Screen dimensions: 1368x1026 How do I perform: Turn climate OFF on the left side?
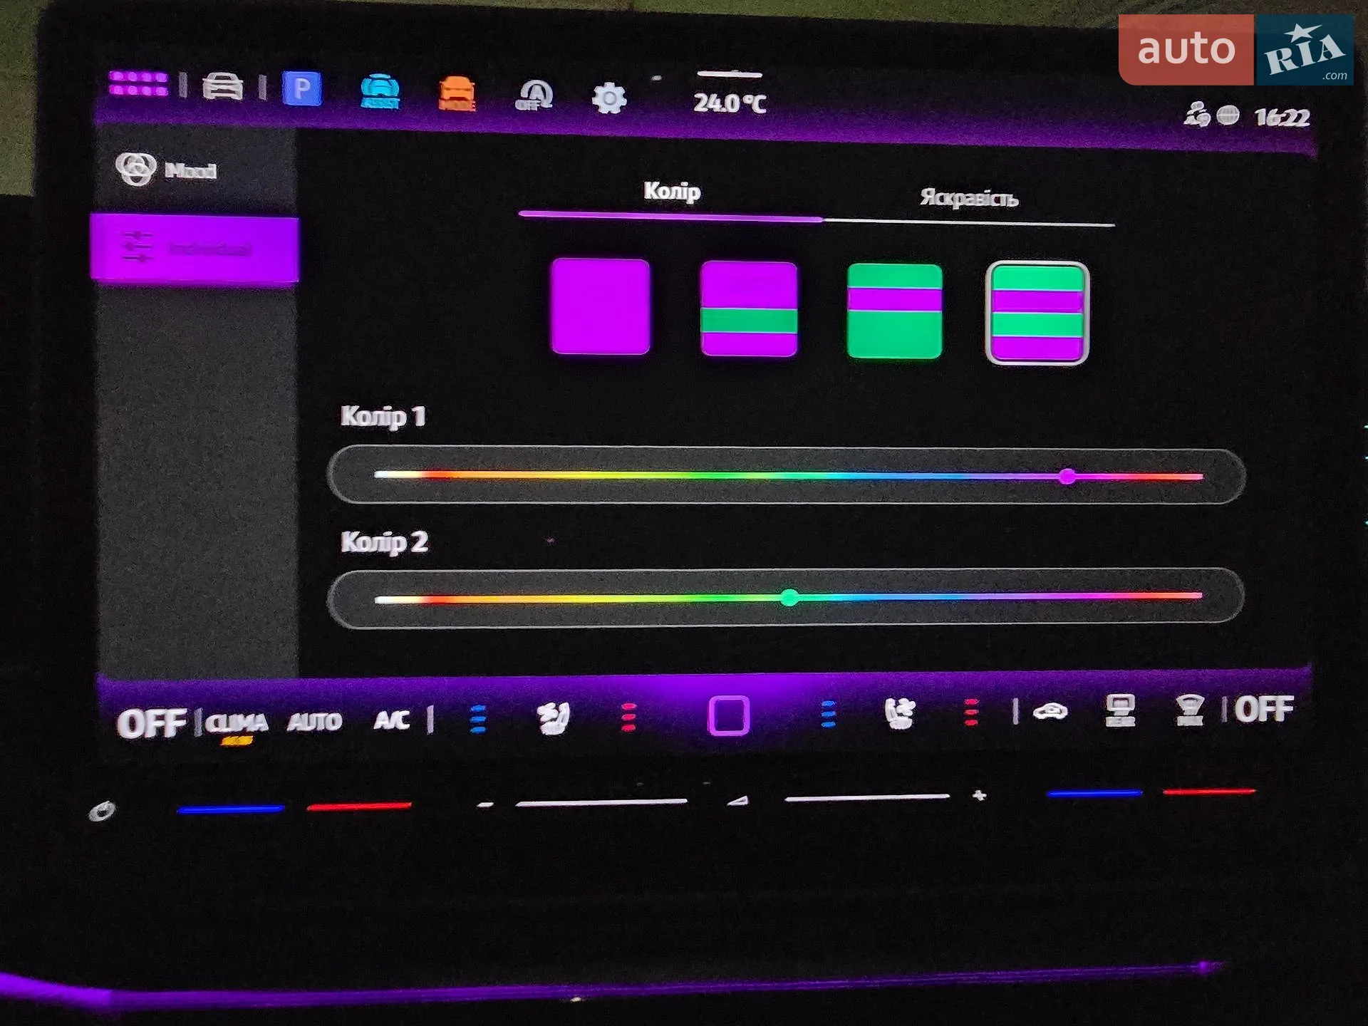152,724
